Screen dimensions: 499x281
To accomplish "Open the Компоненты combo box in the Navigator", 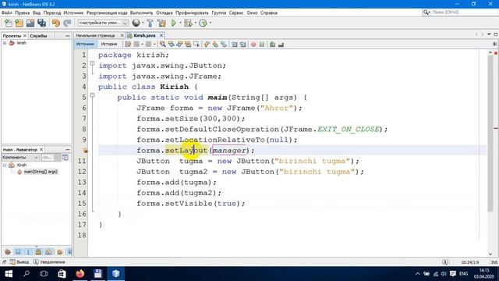I will tap(20, 158).
